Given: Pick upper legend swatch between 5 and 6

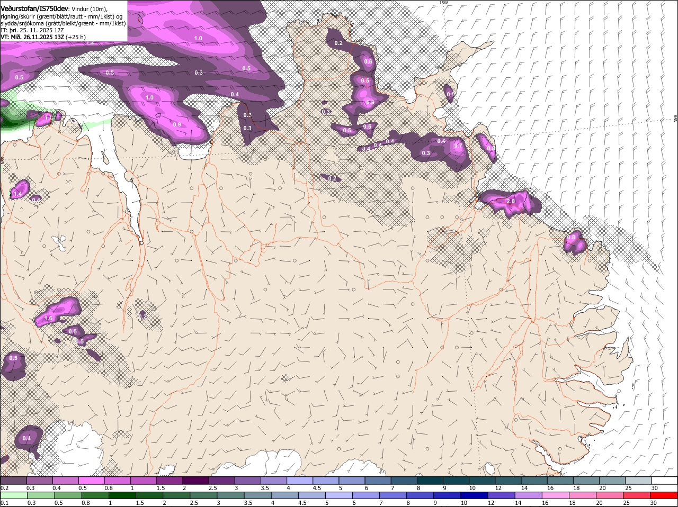Looking at the screenshot, I should click(x=351, y=480).
